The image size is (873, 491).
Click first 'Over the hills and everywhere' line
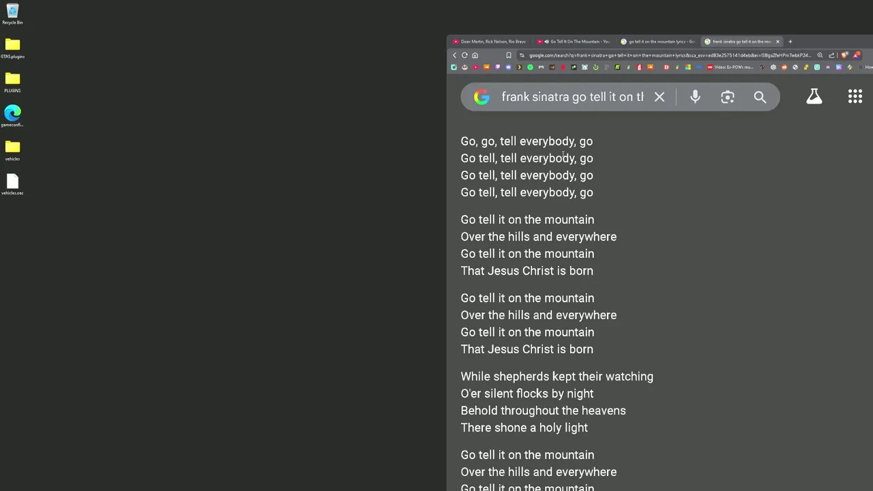[538, 237]
